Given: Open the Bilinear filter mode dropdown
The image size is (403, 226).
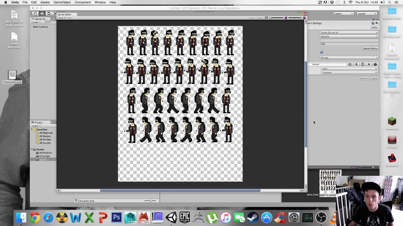Looking at the screenshot, I should click(349, 58).
